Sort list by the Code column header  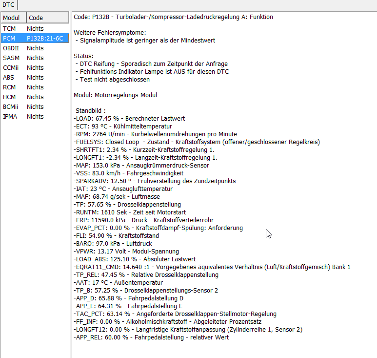pos(46,18)
